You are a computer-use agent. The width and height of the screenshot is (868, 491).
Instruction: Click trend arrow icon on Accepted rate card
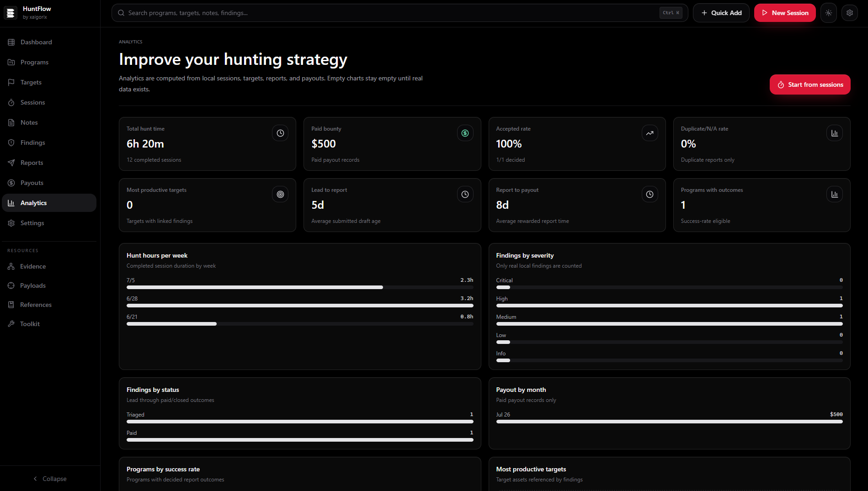[650, 133]
